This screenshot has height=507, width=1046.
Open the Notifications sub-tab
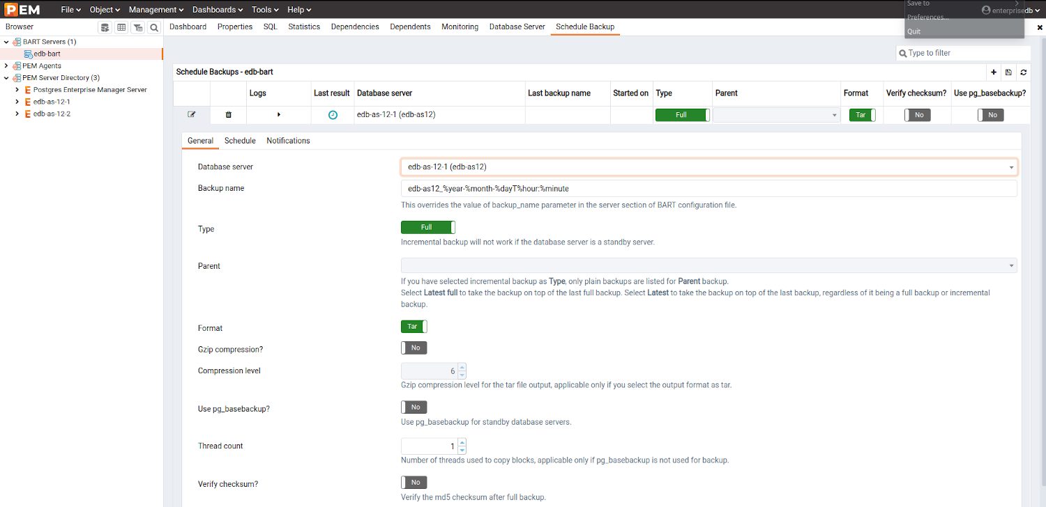click(x=288, y=141)
